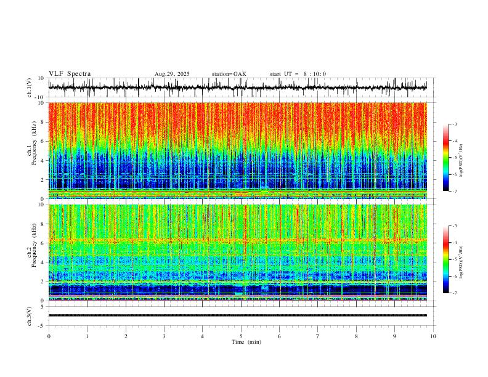
Task: Click the "VLF Spectra" plot title
Action: pos(70,74)
